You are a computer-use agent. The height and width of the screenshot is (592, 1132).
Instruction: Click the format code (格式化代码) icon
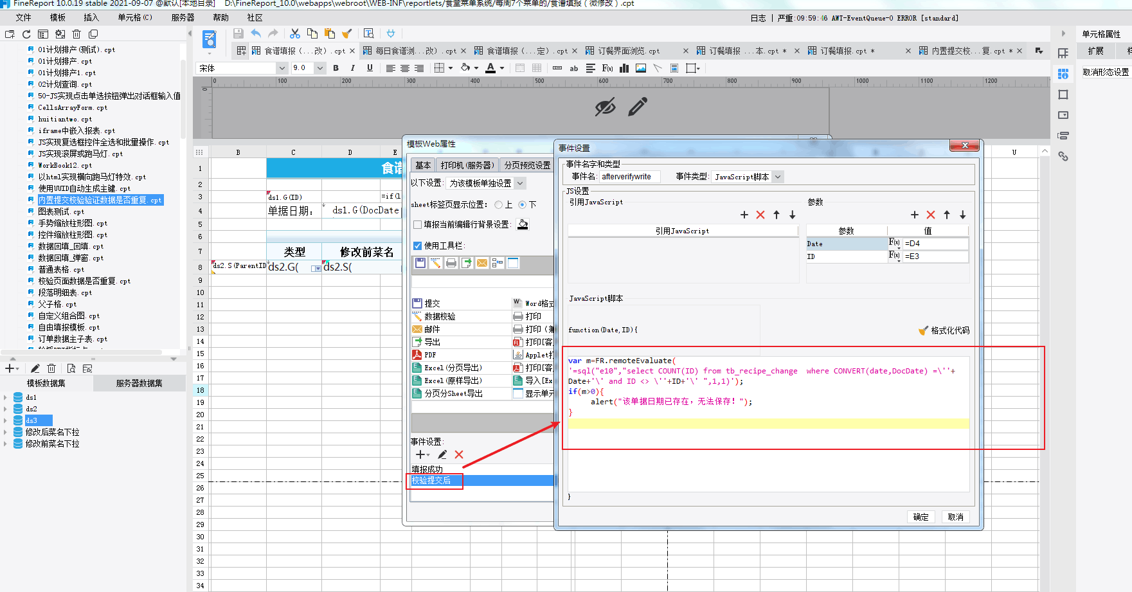[x=923, y=330]
